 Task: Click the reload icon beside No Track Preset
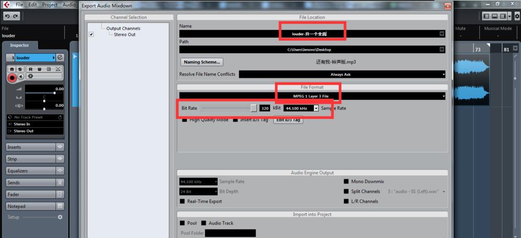click(60, 117)
